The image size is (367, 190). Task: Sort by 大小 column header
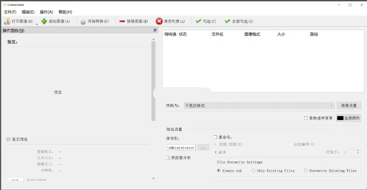pos(292,34)
